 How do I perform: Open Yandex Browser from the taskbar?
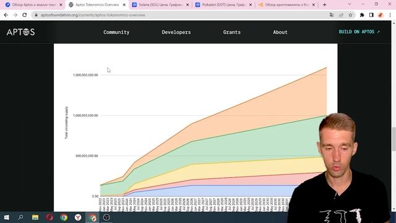pyautogui.click(x=78, y=217)
